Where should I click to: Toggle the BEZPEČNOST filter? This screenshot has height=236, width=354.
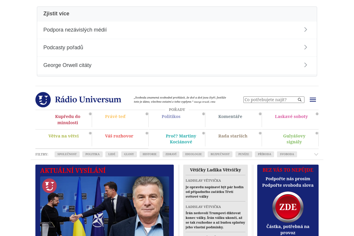point(220,154)
